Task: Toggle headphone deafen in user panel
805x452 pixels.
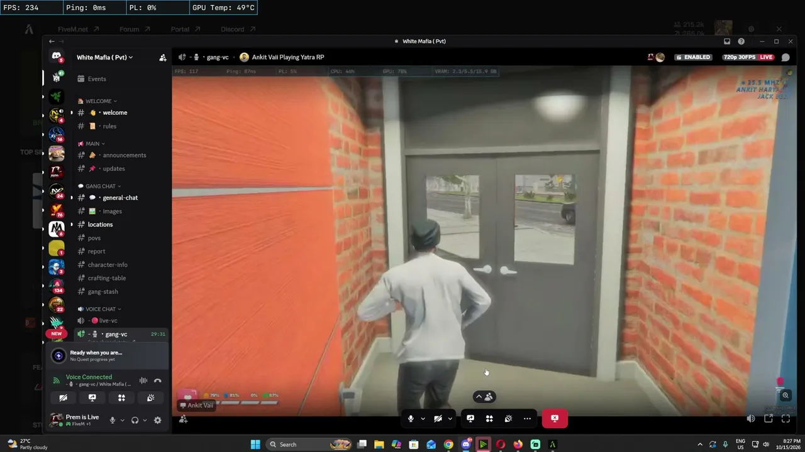Action: click(x=135, y=420)
